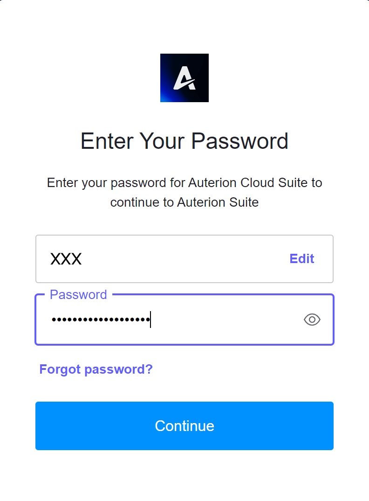Click empty space inside password box
369x501 pixels.
pyautogui.click(x=224, y=320)
